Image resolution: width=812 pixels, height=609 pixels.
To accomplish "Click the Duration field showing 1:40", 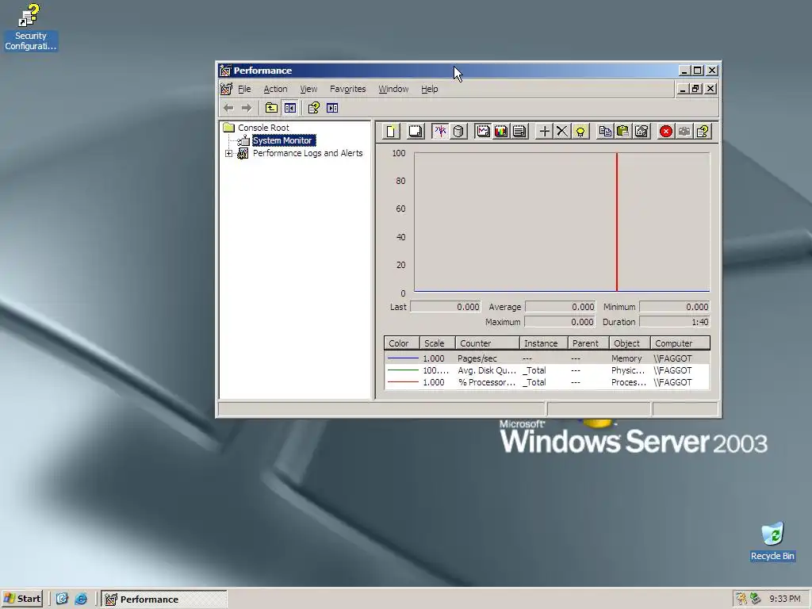I will pyautogui.click(x=675, y=322).
